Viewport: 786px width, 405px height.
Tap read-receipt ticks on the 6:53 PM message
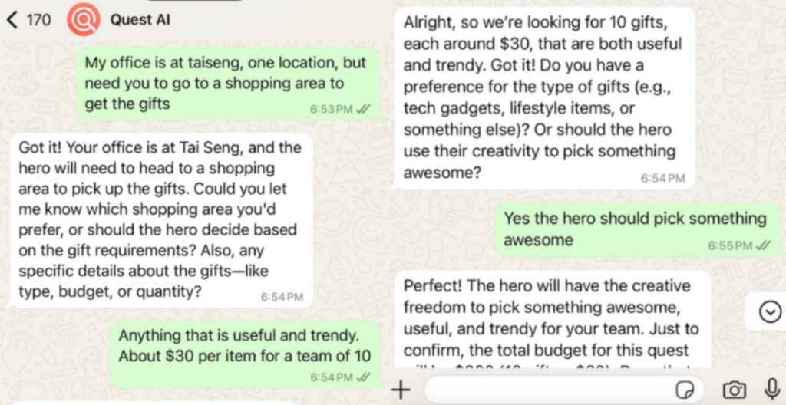[x=363, y=109]
